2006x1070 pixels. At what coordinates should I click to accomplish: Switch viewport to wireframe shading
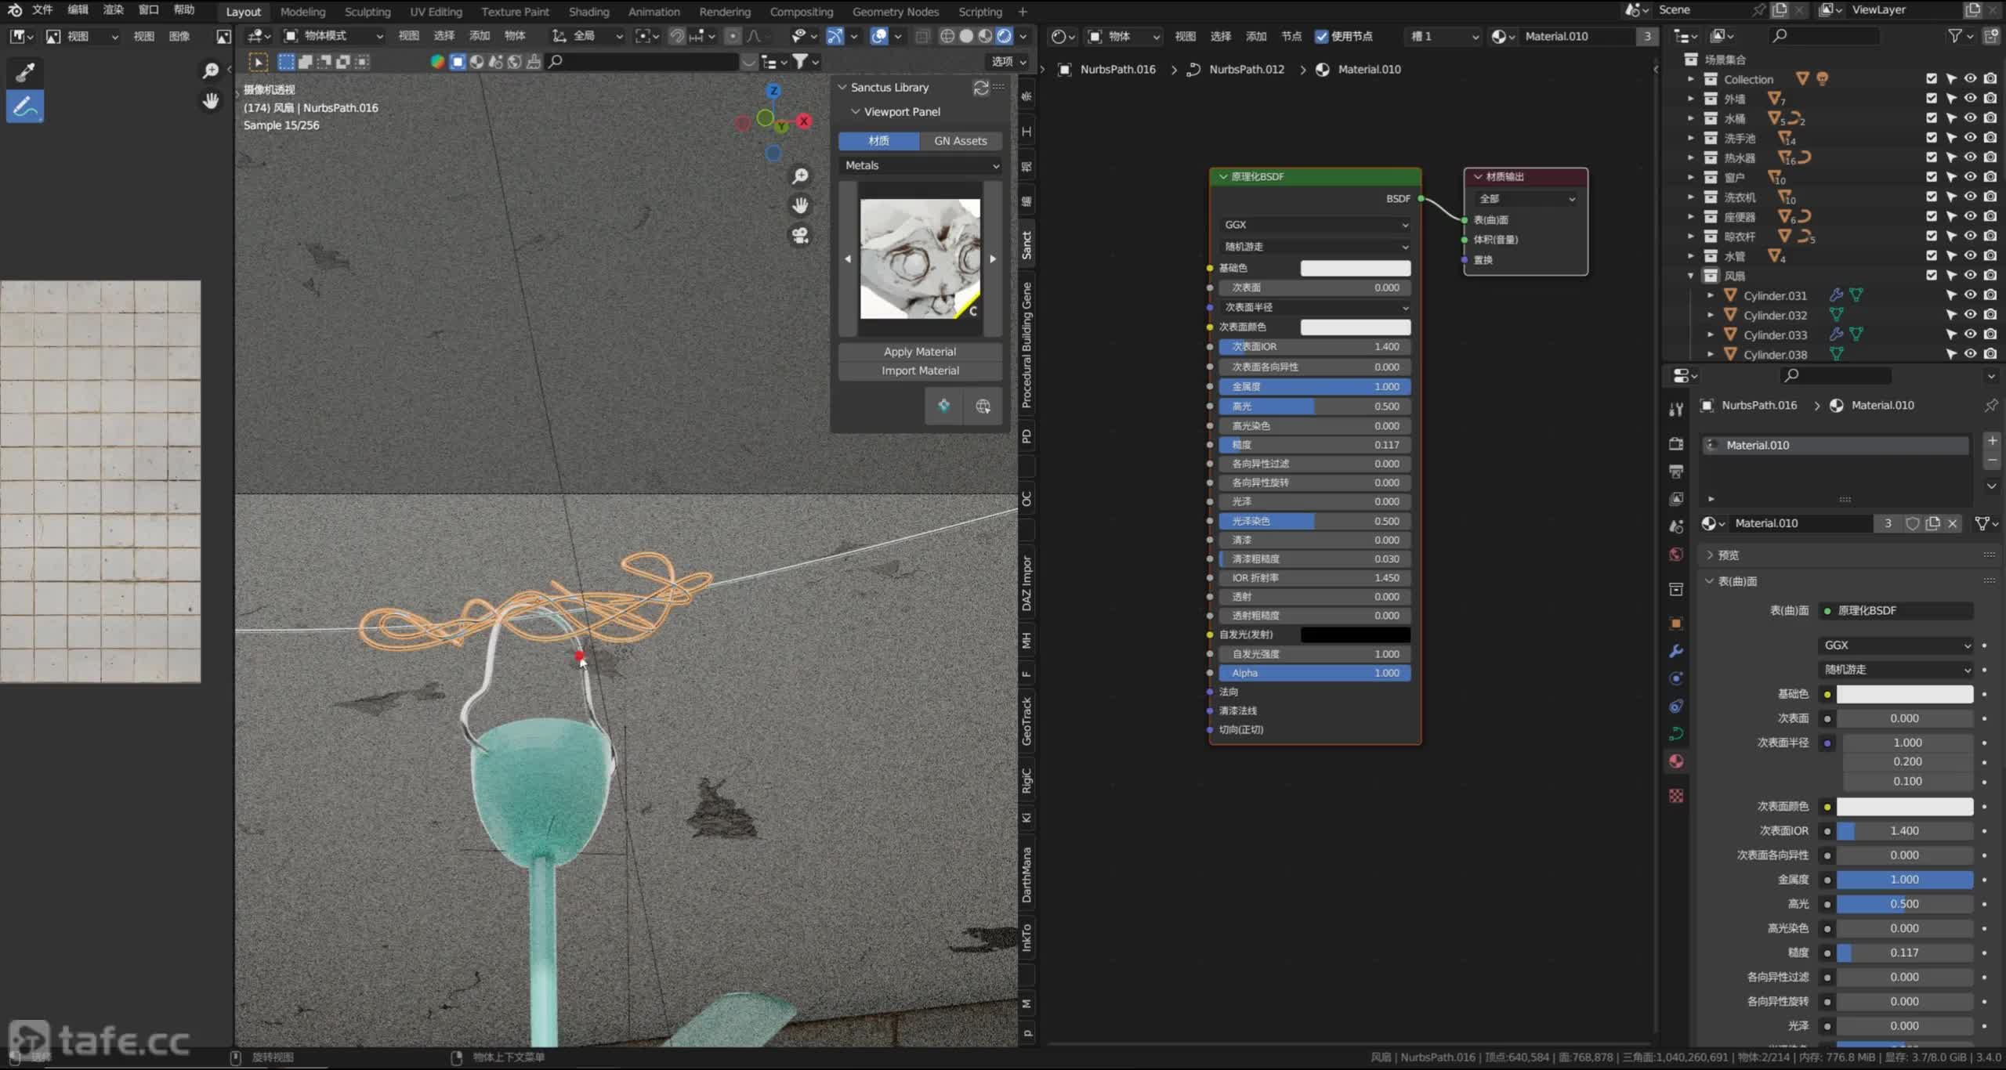[947, 36]
